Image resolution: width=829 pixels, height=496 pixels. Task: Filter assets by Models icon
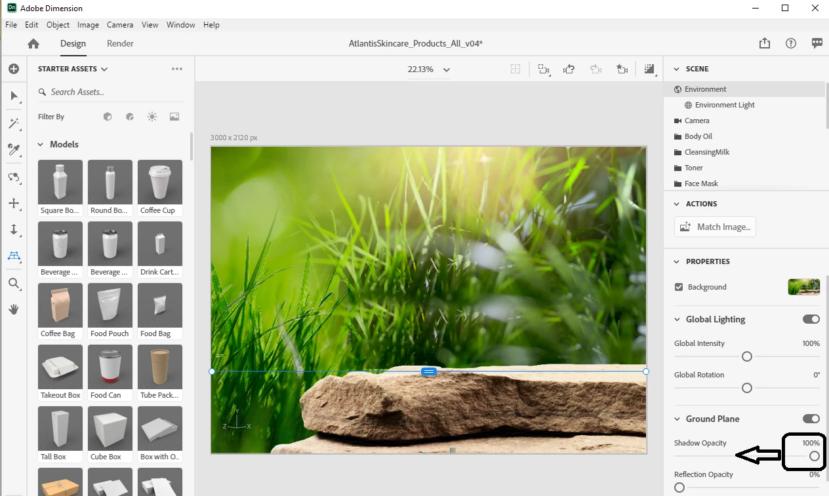[x=108, y=117]
